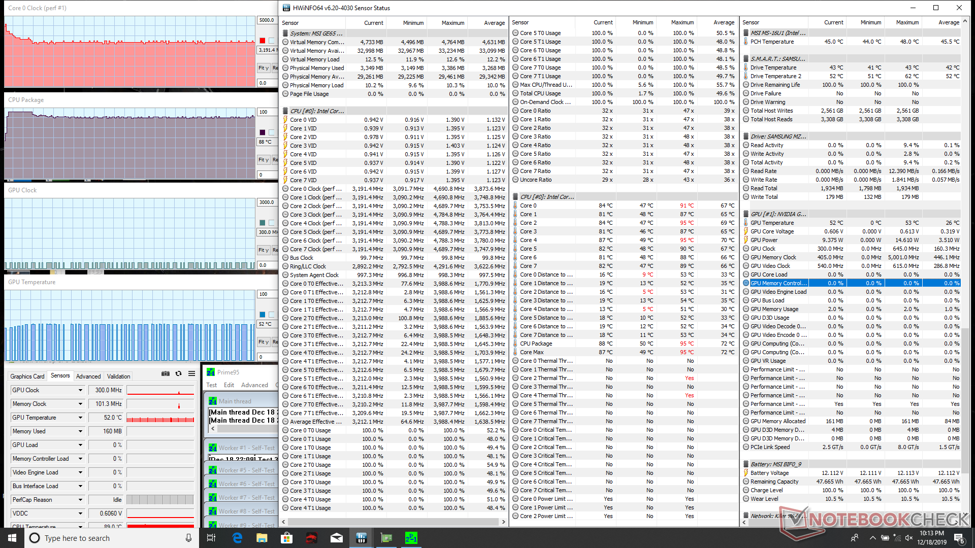This screenshot has height=548, width=975.
Task: Open the Memory Used sensor dropdown
Action: tap(80, 431)
